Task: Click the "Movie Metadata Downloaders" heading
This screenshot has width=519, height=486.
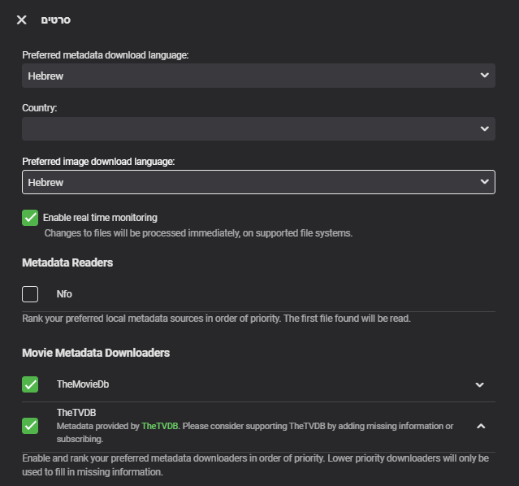Action: (x=96, y=353)
